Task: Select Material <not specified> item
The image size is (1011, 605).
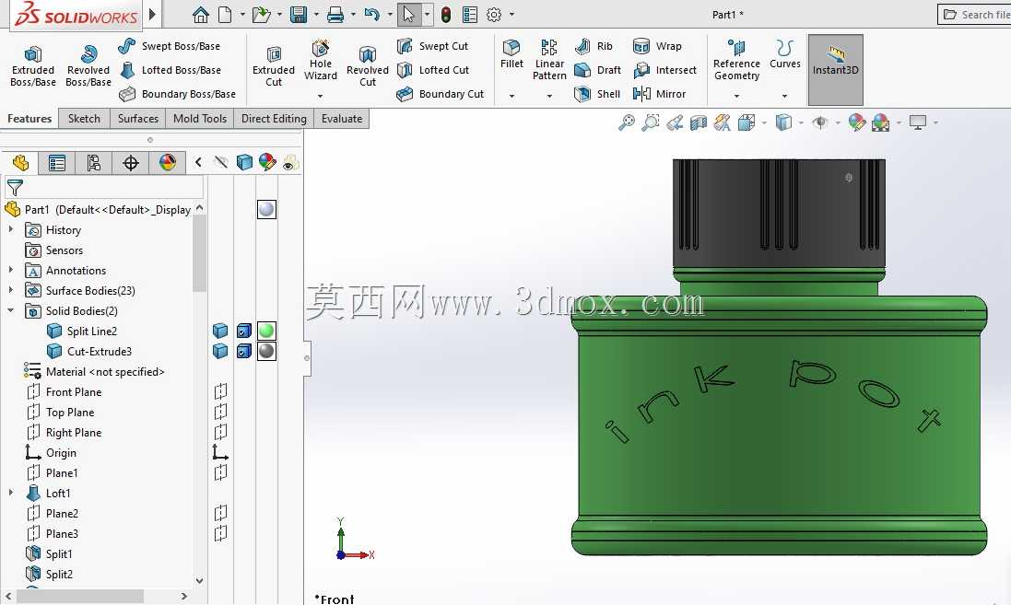Action: (x=94, y=371)
